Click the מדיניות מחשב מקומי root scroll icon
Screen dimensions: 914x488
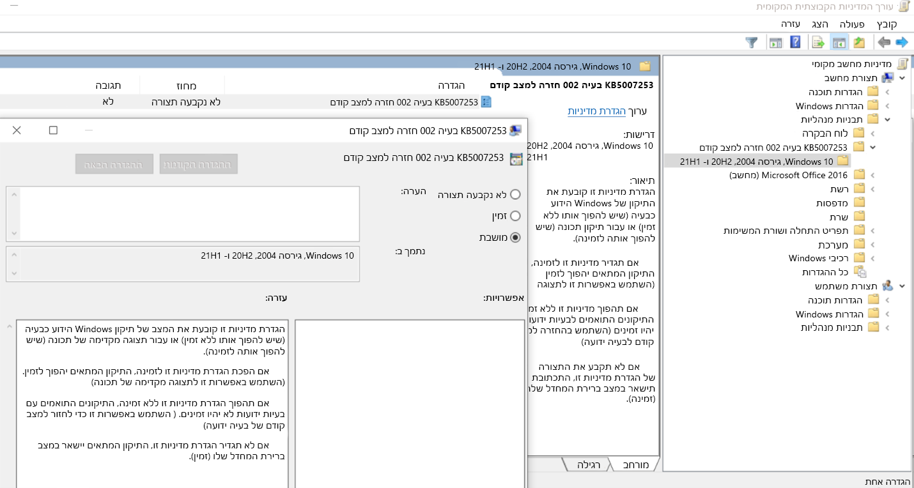coord(902,63)
